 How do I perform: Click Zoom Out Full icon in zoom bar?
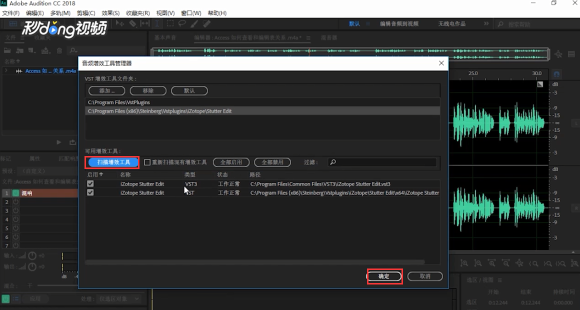pos(519,263)
